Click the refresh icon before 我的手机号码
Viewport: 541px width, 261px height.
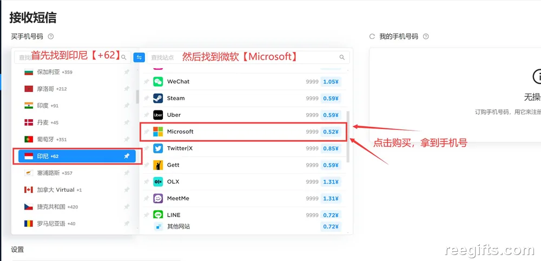pos(372,36)
